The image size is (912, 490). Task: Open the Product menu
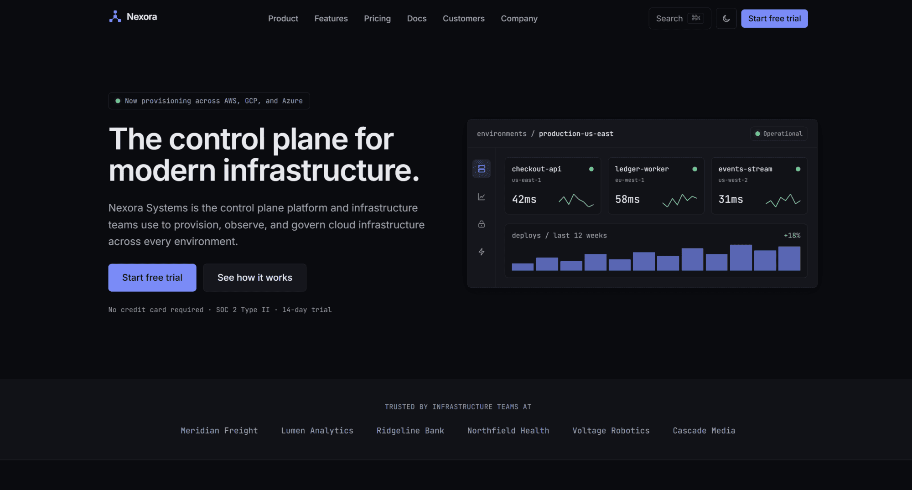283,19
